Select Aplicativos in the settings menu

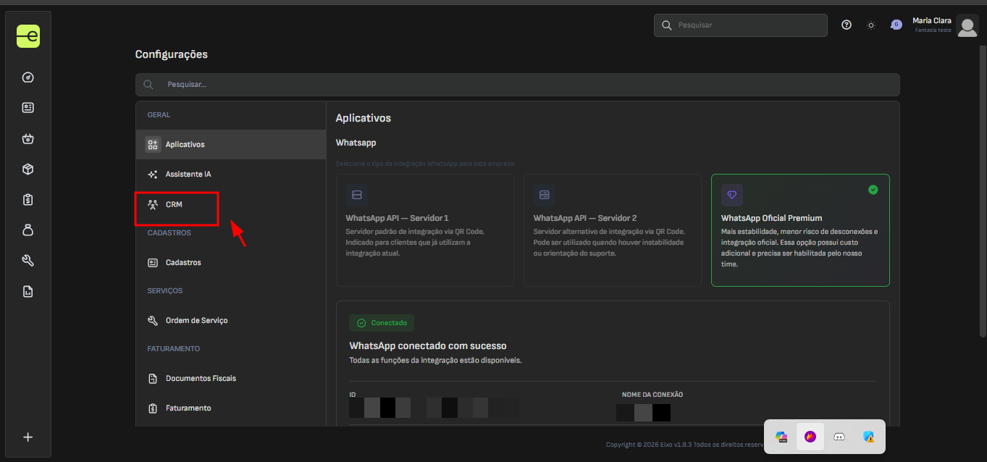point(231,144)
